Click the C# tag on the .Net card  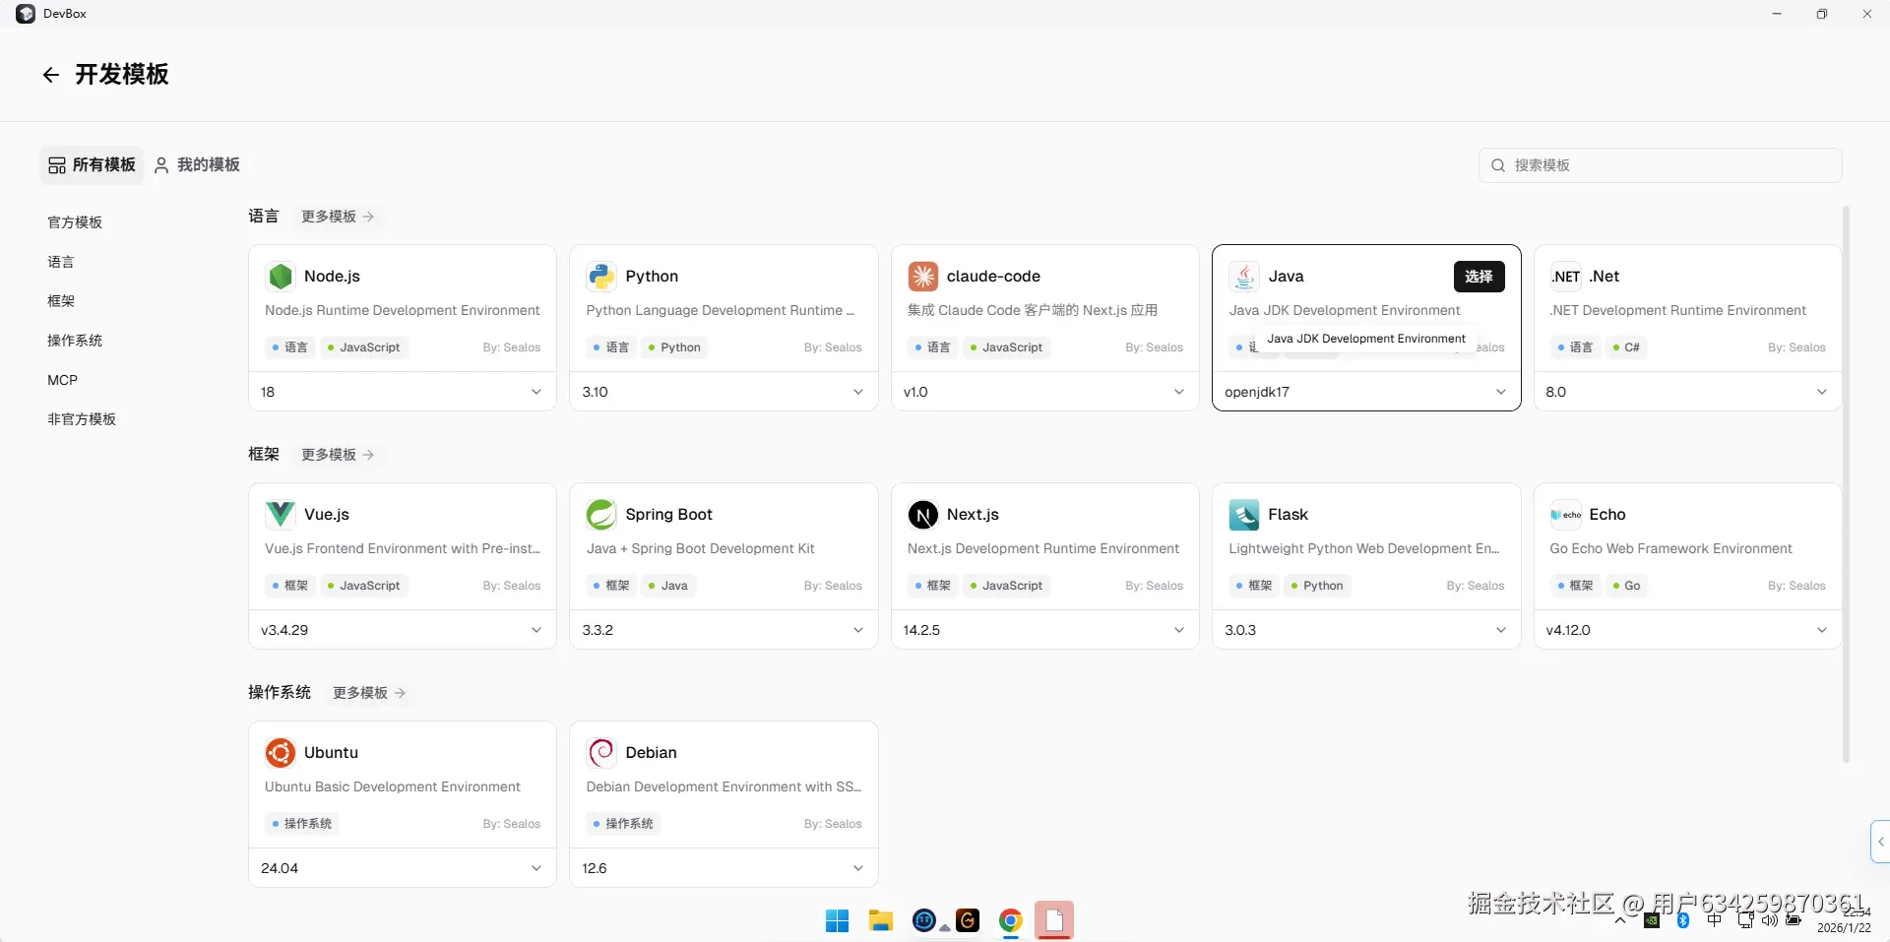(1626, 347)
